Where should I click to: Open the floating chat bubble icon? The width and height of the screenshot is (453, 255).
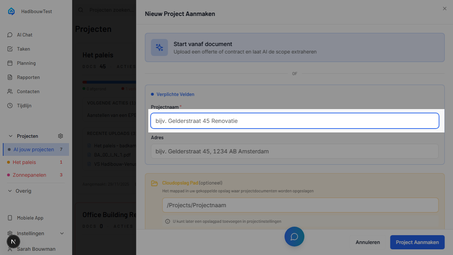click(294, 236)
